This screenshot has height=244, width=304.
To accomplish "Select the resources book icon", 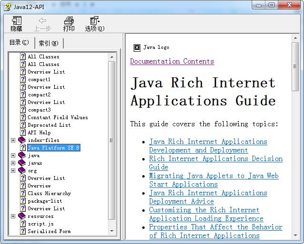I will (x=22, y=216).
